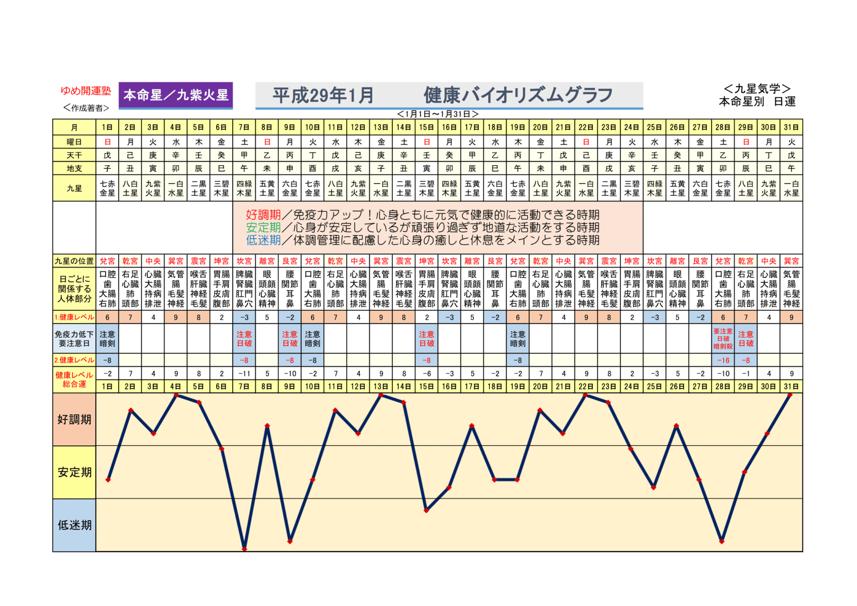857x606 pixels.
Task: Click the -11 total score cell
Action: (x=244, y=374)
